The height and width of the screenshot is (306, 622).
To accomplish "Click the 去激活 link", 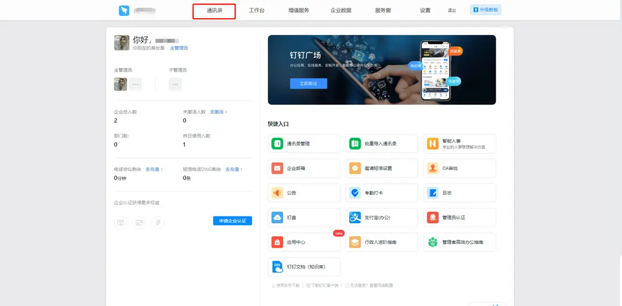I will 219,112.
